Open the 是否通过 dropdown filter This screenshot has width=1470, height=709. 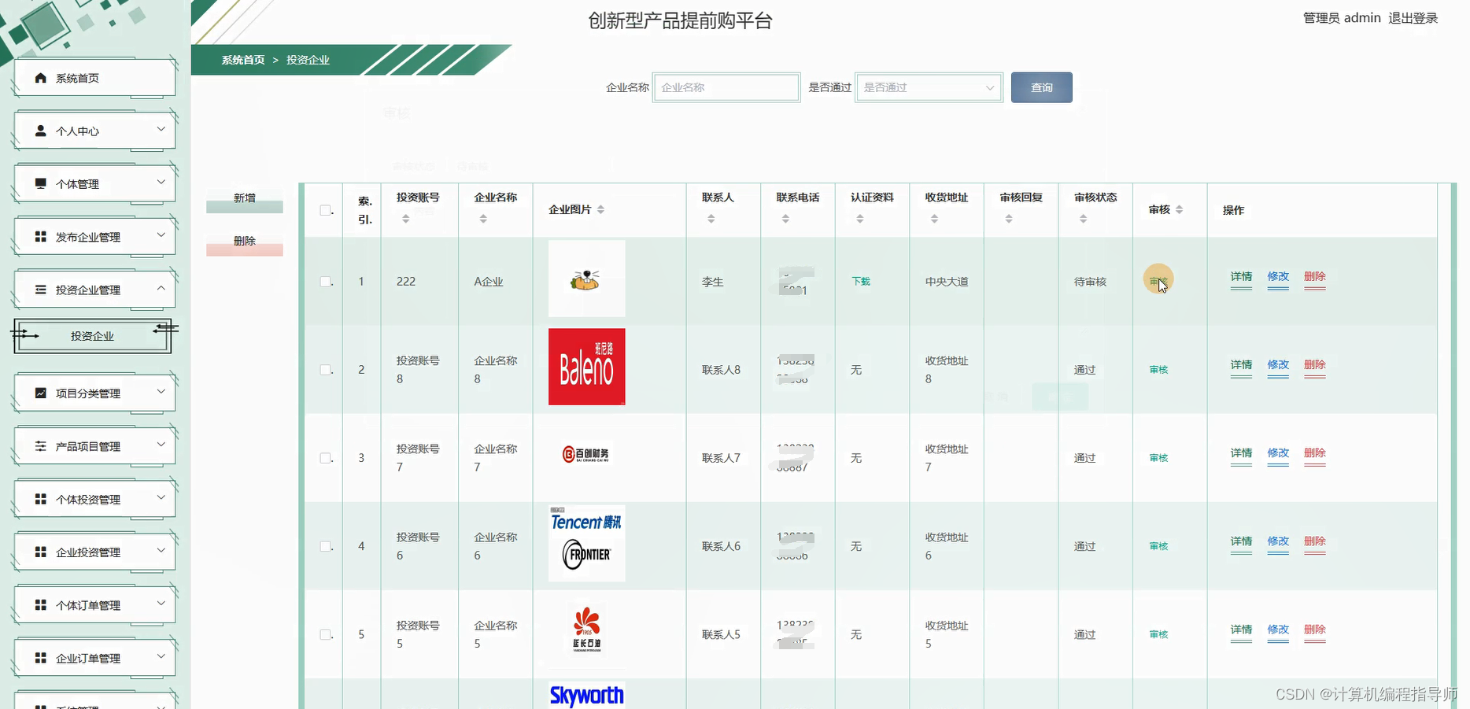(x=929, y=87)
